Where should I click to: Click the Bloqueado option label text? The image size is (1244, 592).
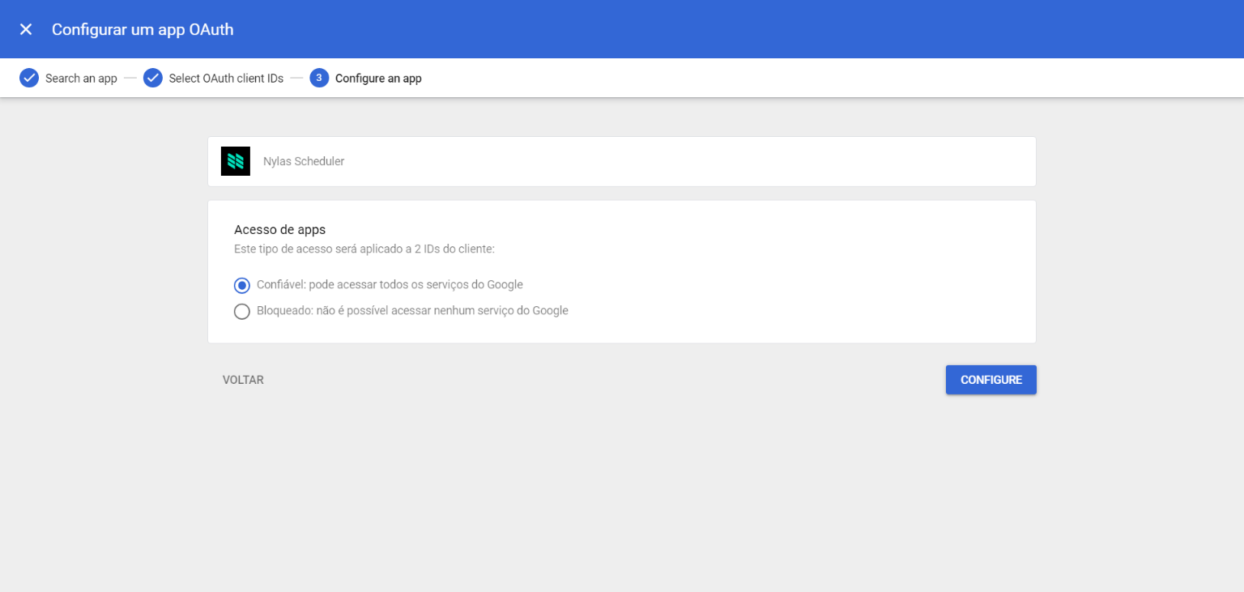pyautogui.click(x=412, y=311)
